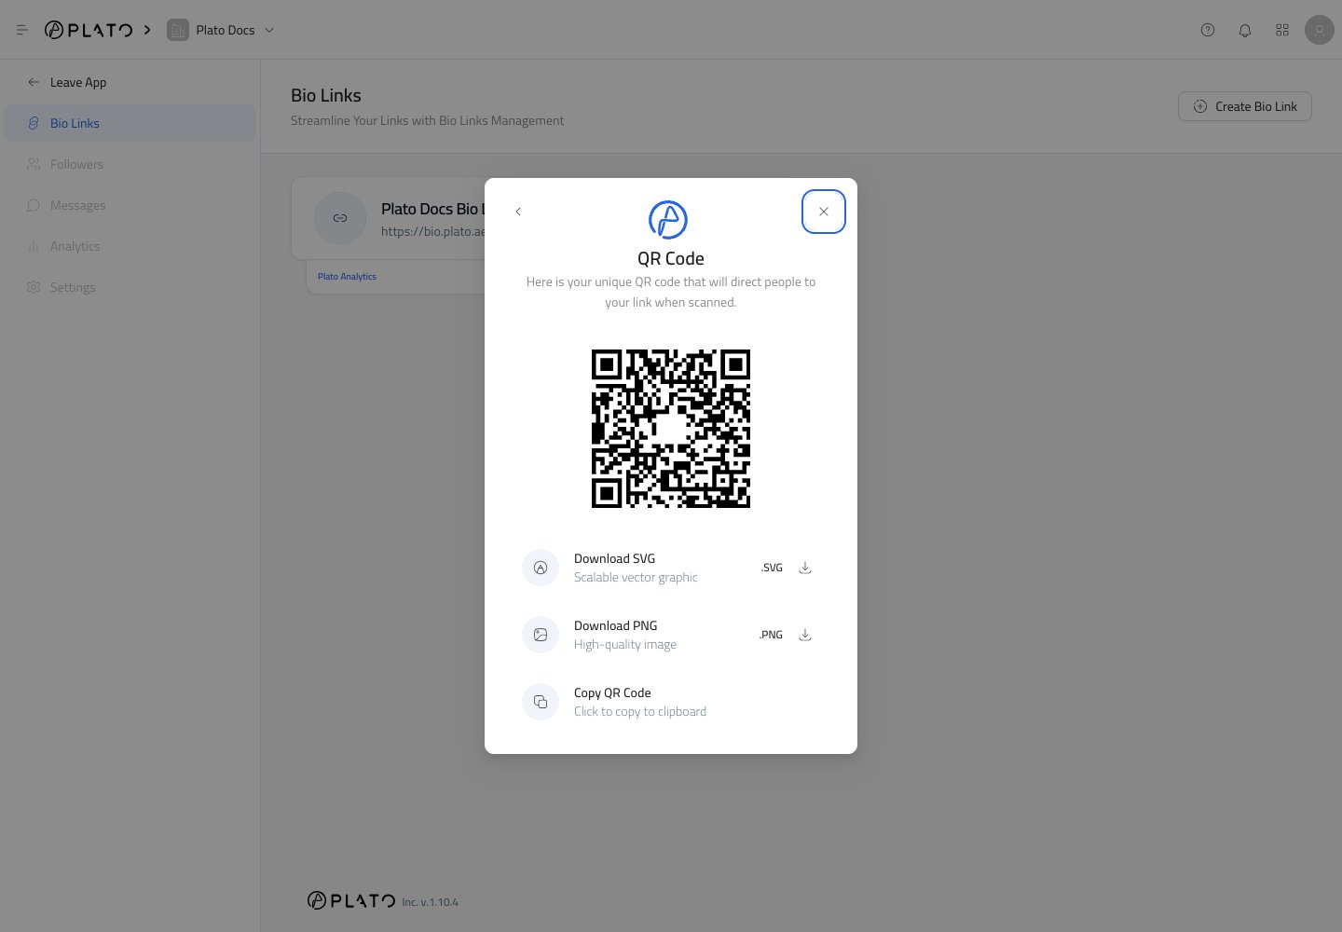
Task: Open Analytics in the sidebar
Action: pos(130,246)
